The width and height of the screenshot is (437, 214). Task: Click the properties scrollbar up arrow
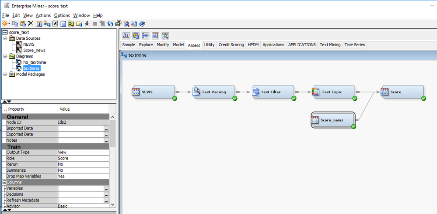tap(112, 117)
